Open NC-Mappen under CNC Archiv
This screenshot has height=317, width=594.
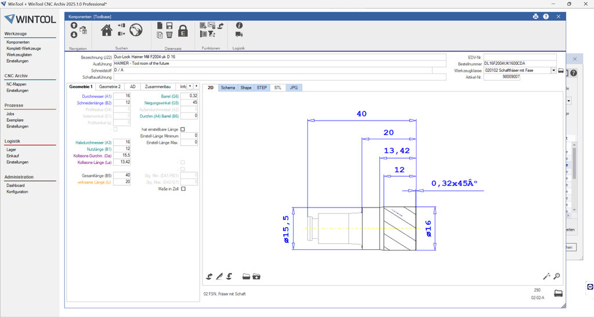(x=16, y=85)
